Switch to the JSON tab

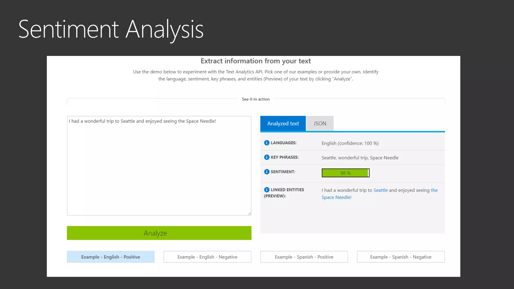tap(320, 123)
